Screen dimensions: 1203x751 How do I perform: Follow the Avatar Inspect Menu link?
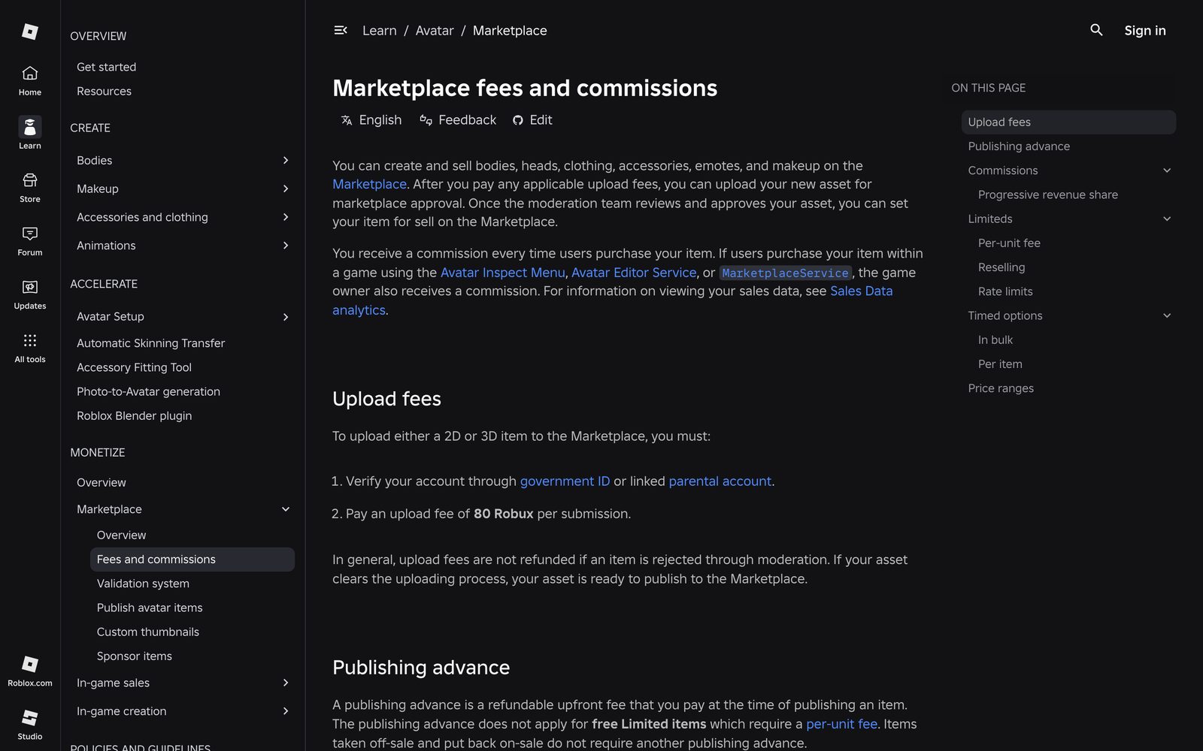click(502, 273)
